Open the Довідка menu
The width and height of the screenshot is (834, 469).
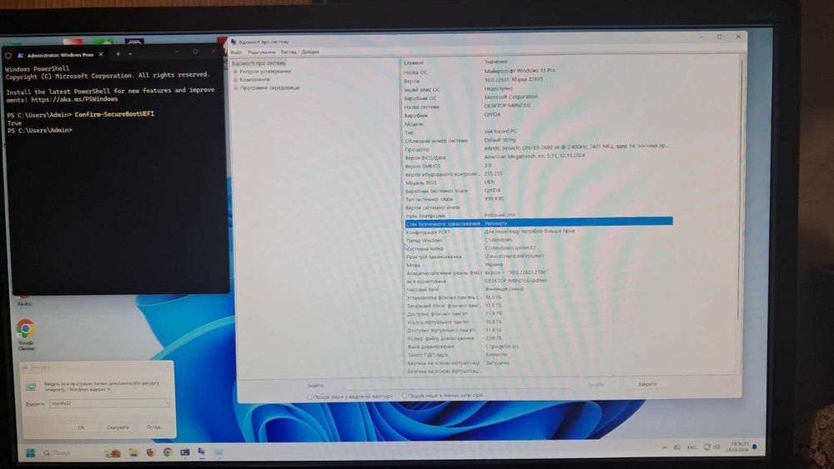pos(310,52)
